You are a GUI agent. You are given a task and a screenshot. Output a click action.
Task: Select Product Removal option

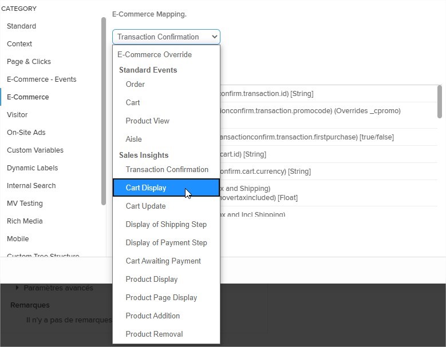154,334
